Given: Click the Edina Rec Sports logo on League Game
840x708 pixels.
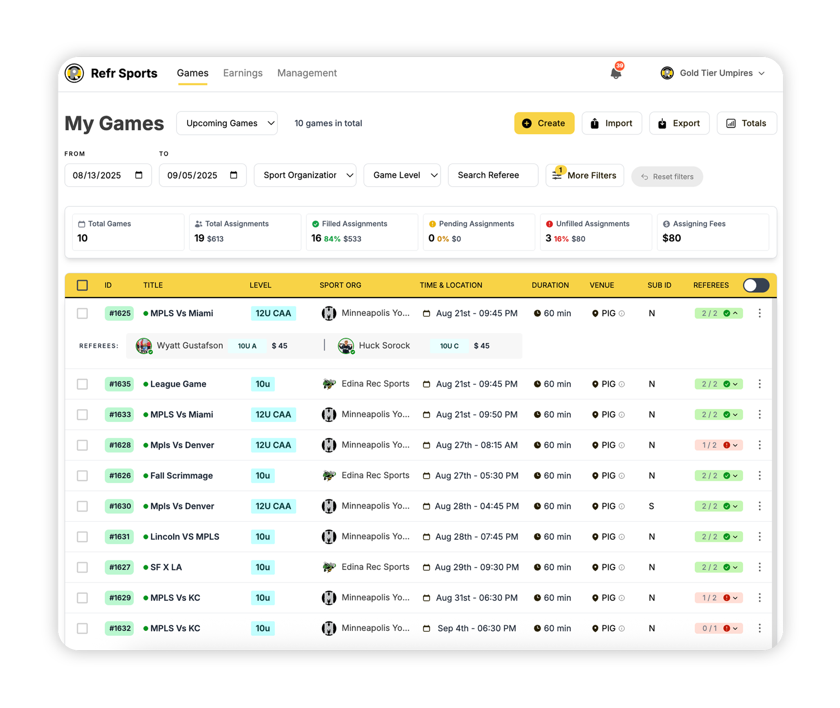Looking at the screenshot, I should 328,384.
